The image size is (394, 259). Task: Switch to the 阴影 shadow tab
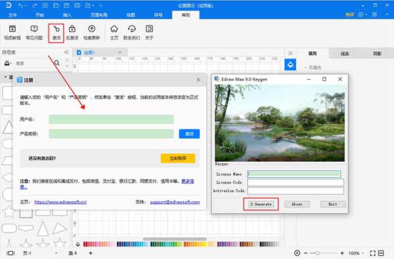377,53
